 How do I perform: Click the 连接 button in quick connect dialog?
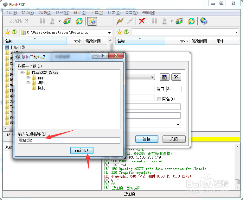click(147, 139)
